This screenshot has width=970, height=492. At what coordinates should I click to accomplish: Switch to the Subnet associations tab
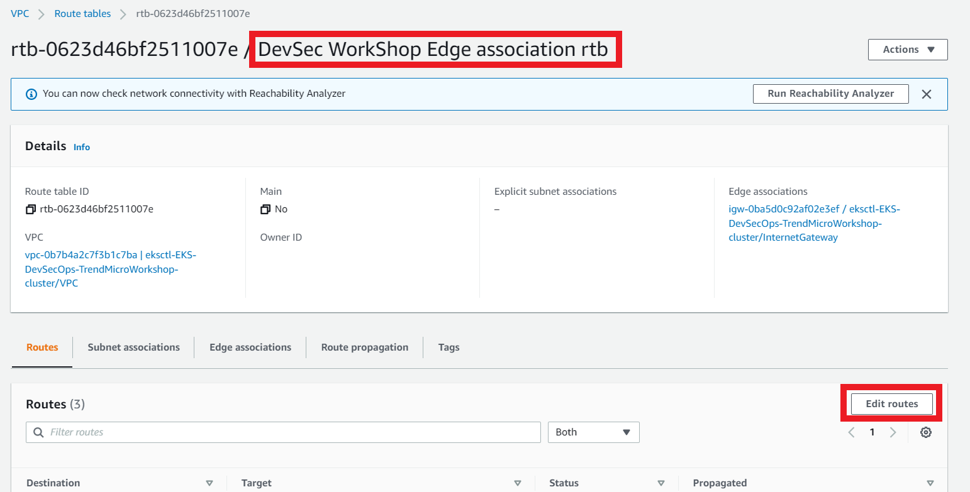(133, 347)
